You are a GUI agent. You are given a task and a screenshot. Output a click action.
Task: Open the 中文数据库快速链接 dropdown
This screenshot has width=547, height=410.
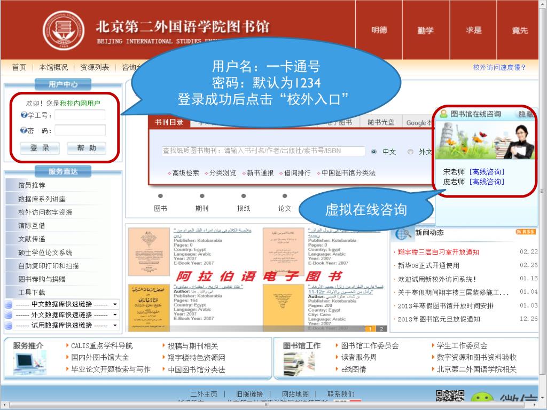point(66,304)
